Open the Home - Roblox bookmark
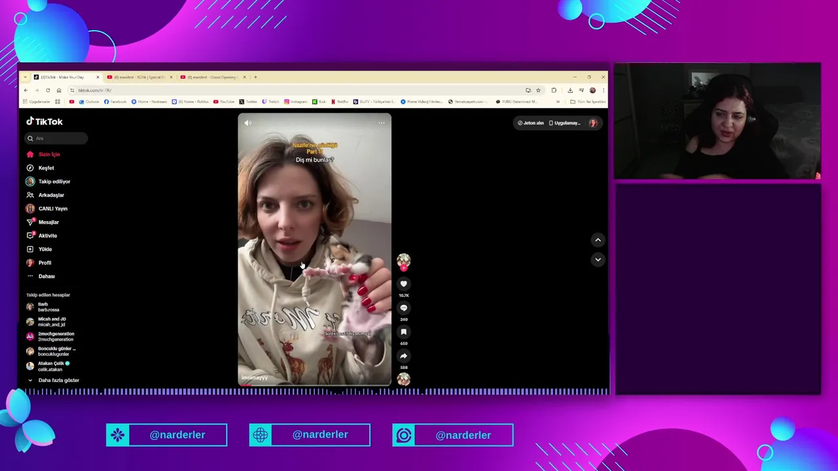This screenshot has width=838, height=471. click(x=191, y=101)
